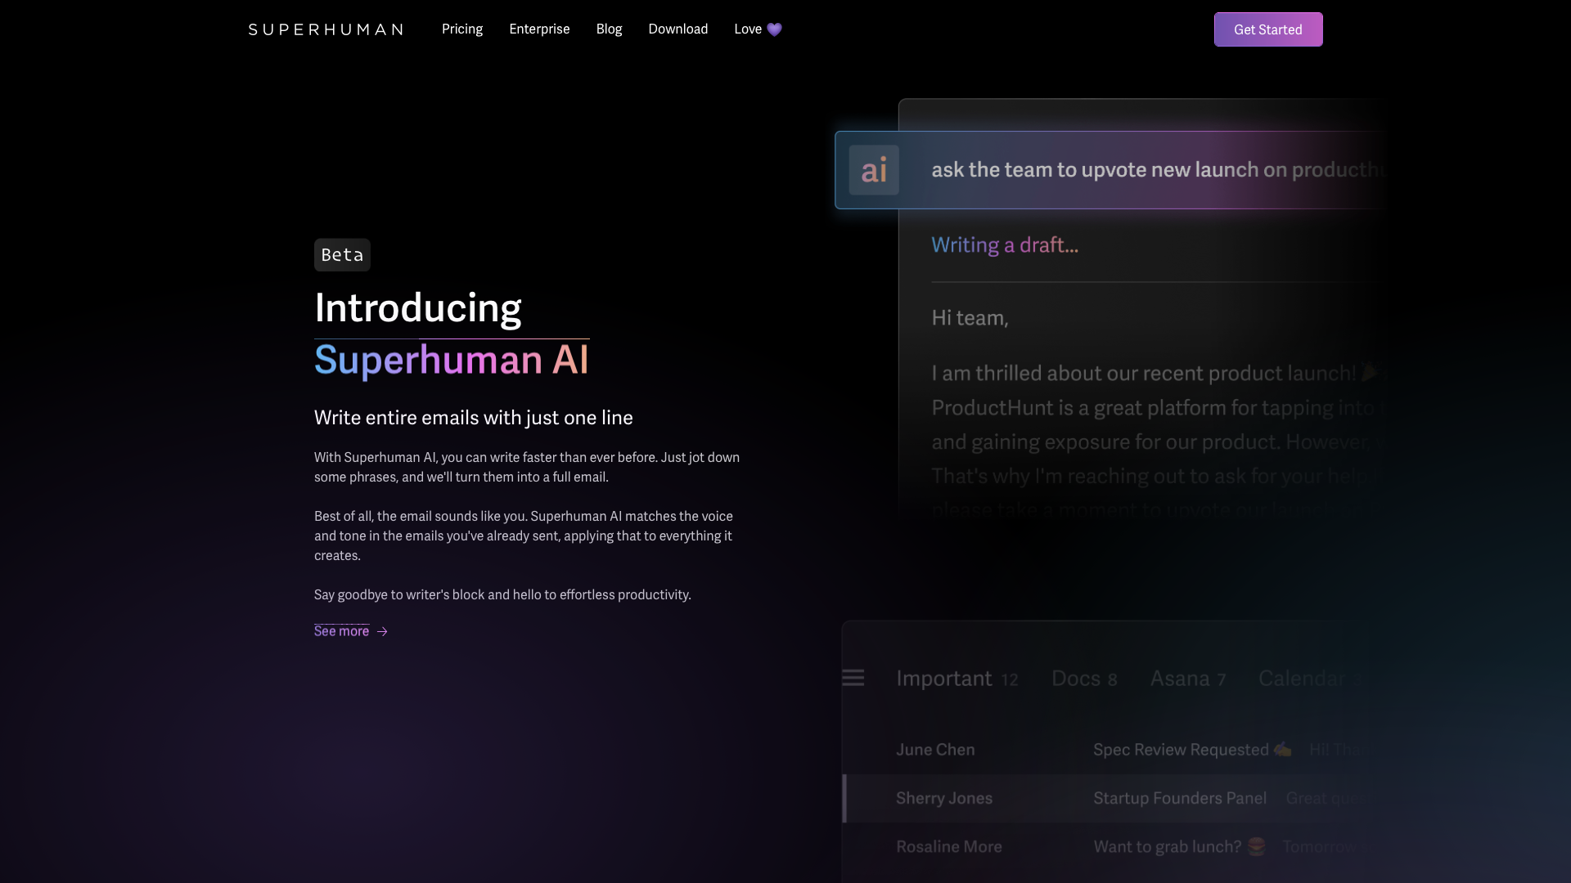Click the arrow beside See more
1571x883 pixels.
click(x=382, y=631)
